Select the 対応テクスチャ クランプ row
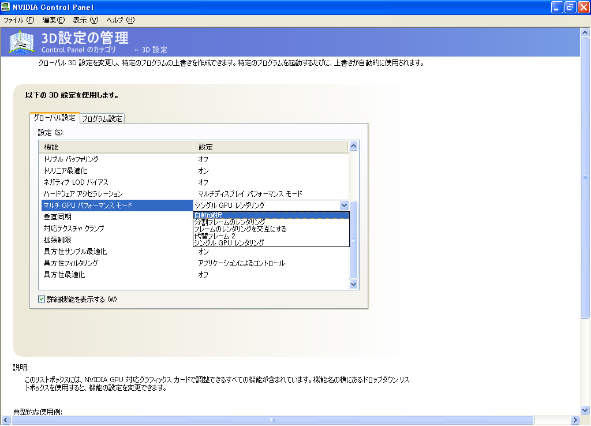The image size is (591, 426). 116,229
